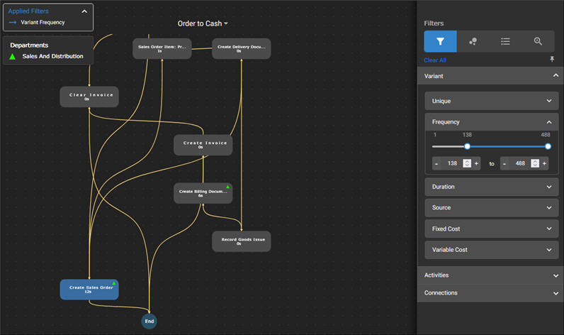Select the funnel Filters tab icon
The image size is (564, 335).
click(x=440, y=41)
